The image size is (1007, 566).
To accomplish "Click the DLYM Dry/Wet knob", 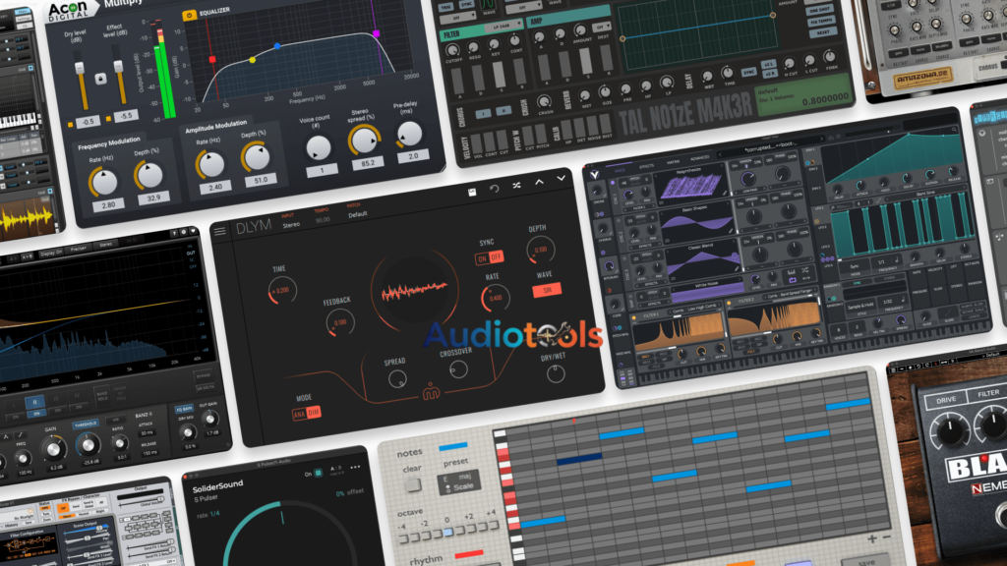I will [556, 373].
